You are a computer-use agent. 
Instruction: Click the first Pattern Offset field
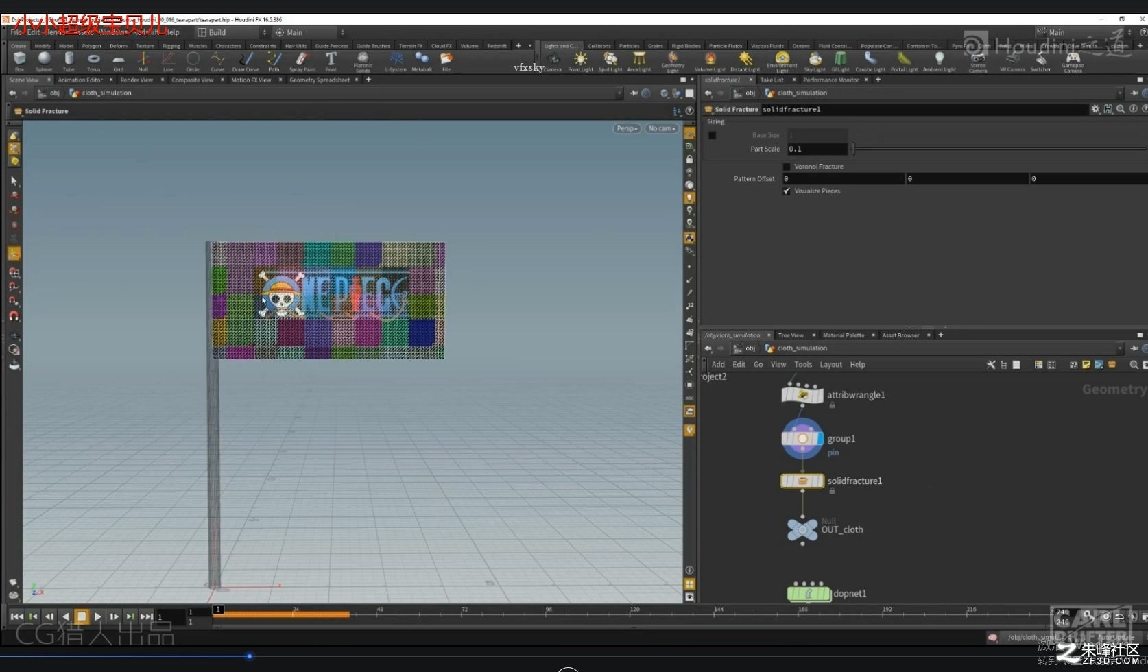[844, 179]
